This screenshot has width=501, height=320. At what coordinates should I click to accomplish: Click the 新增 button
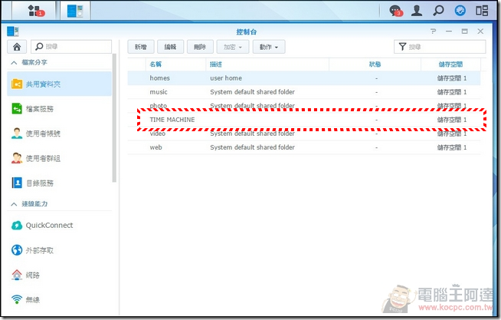click(140, 47)
